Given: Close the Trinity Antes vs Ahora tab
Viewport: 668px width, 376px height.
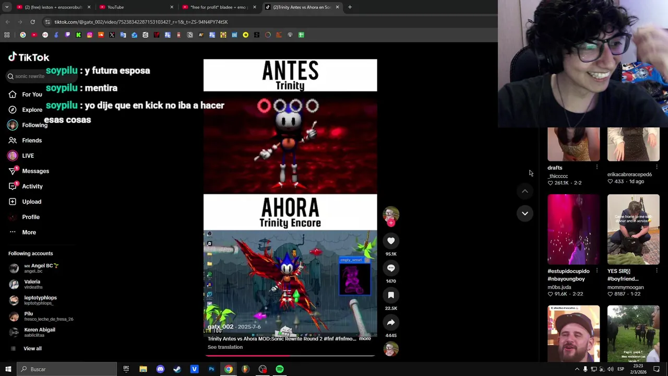Looking at the screenshot, I should (x=337, y=7).
